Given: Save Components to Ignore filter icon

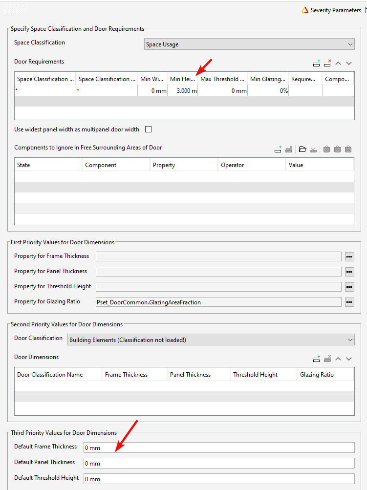Looking at the screenshot, I should (313, 149).
